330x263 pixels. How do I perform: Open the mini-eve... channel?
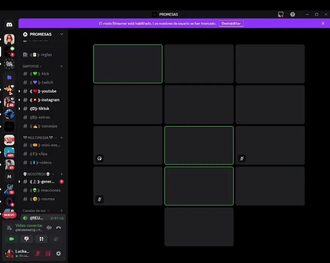point(43,145)
